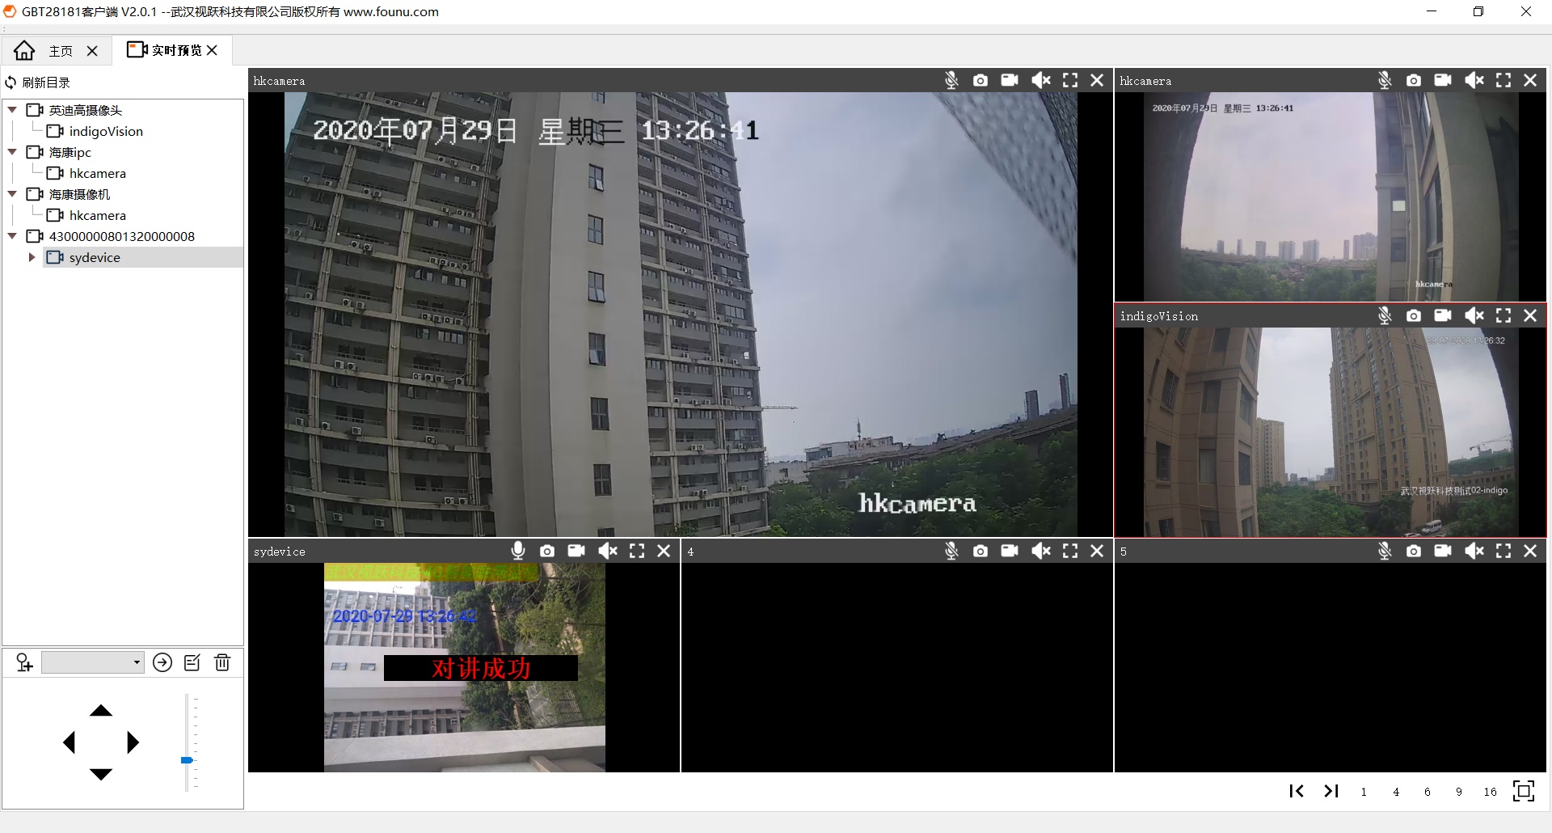
Task: Select indigoVision in the device tree
Action: pyautogui.click(x=105, y=131)
